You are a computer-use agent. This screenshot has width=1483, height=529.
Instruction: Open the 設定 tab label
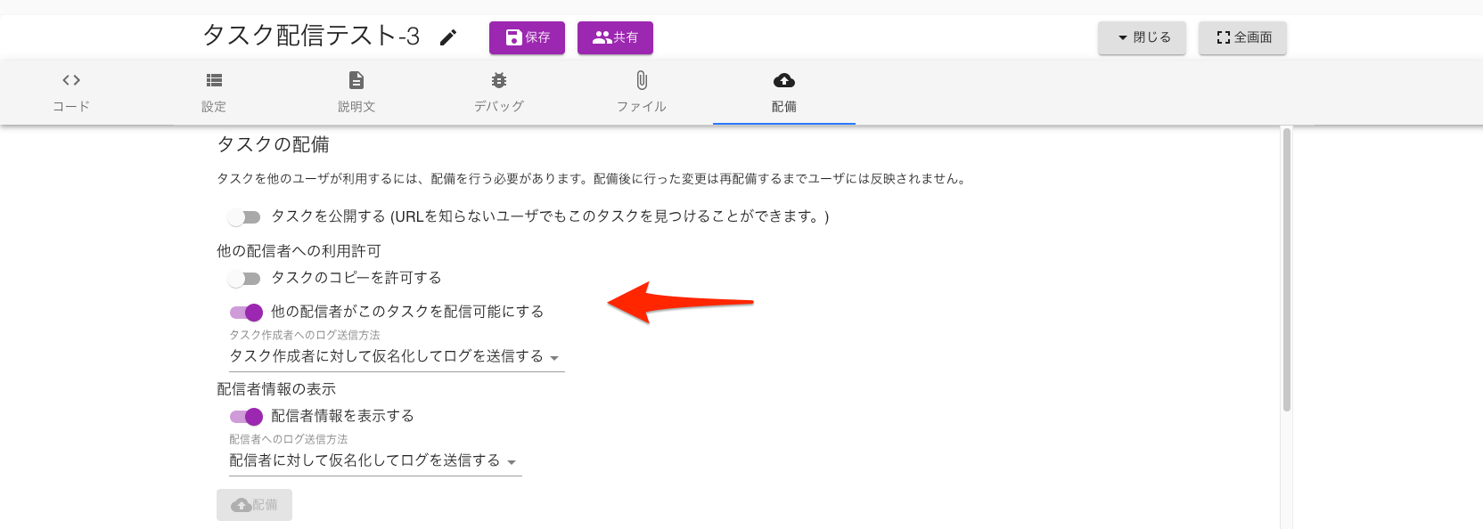(x=214, y=106)
